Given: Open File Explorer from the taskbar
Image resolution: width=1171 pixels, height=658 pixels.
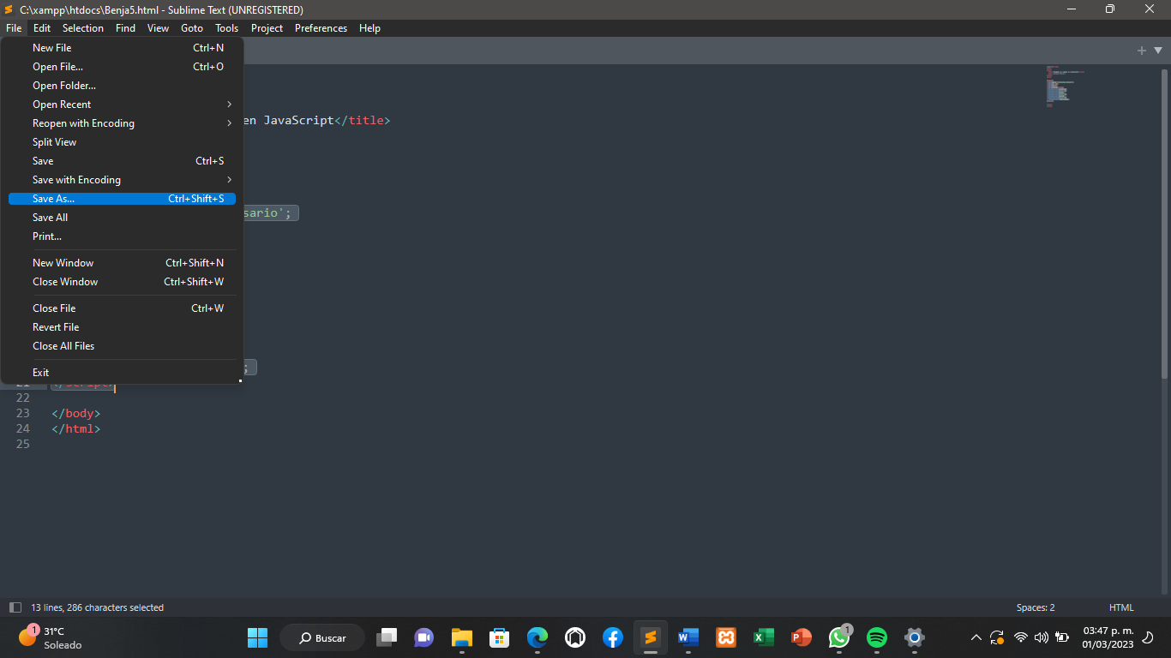Looking at the screenshot, I should [x=462, y=637].
